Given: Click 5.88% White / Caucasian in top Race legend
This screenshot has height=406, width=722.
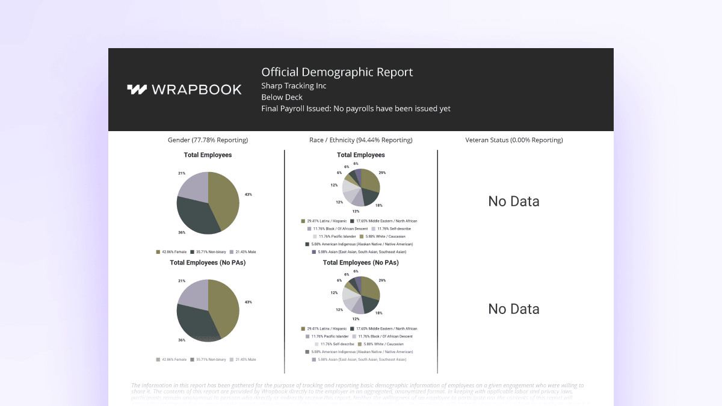Looking at the screenshot, I should coord(386,236).
